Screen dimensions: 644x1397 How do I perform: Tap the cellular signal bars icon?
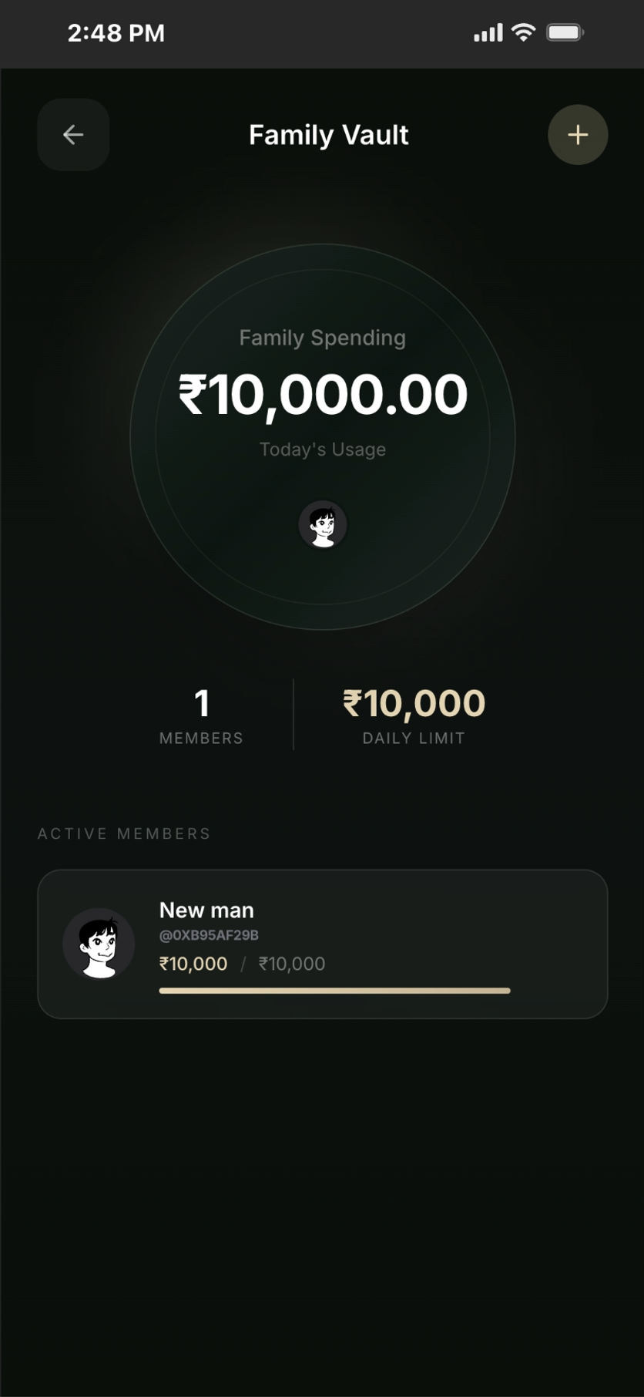(488, 32)
